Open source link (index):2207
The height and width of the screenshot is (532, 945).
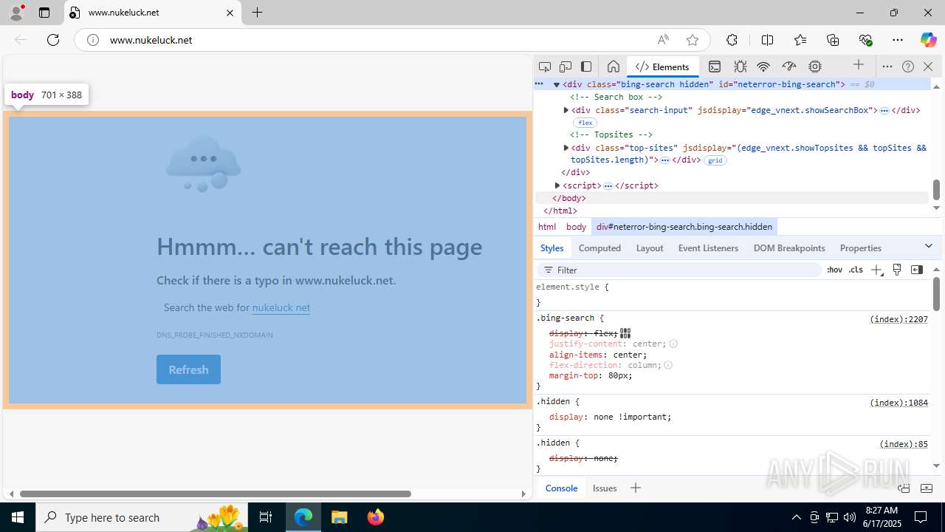[898, 319]
